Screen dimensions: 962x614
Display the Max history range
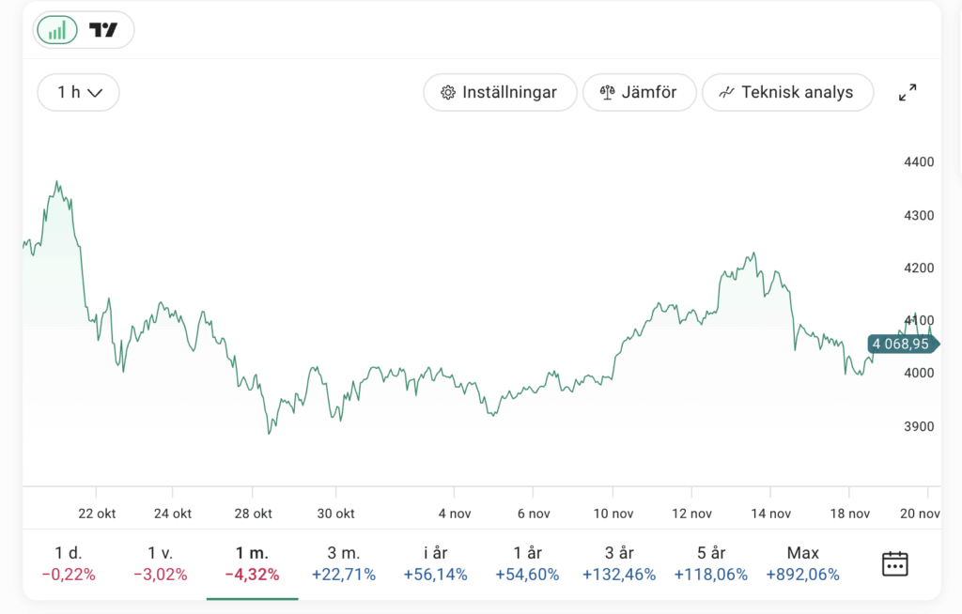[x=803, y=563]
